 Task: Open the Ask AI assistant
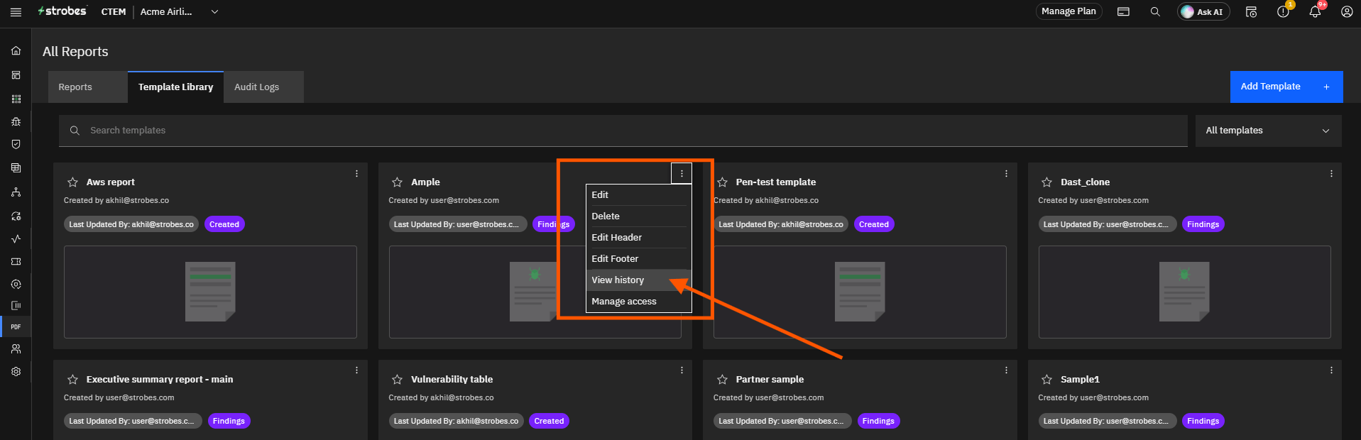(x=1203, y=12)
